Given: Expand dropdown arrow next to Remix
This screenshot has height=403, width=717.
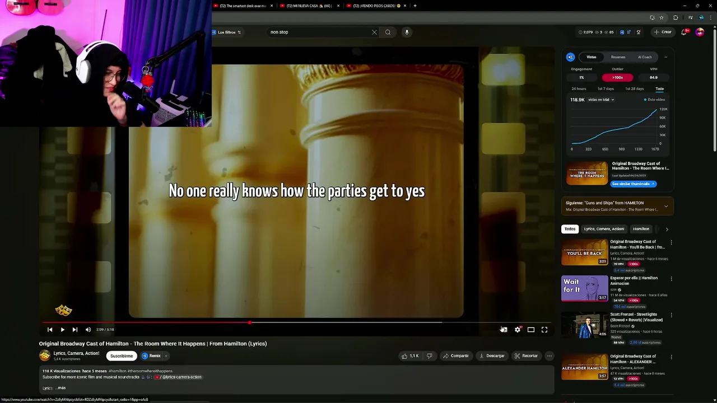Looking at the screenshot, I should pyautogui.click(x=166, y=356).
